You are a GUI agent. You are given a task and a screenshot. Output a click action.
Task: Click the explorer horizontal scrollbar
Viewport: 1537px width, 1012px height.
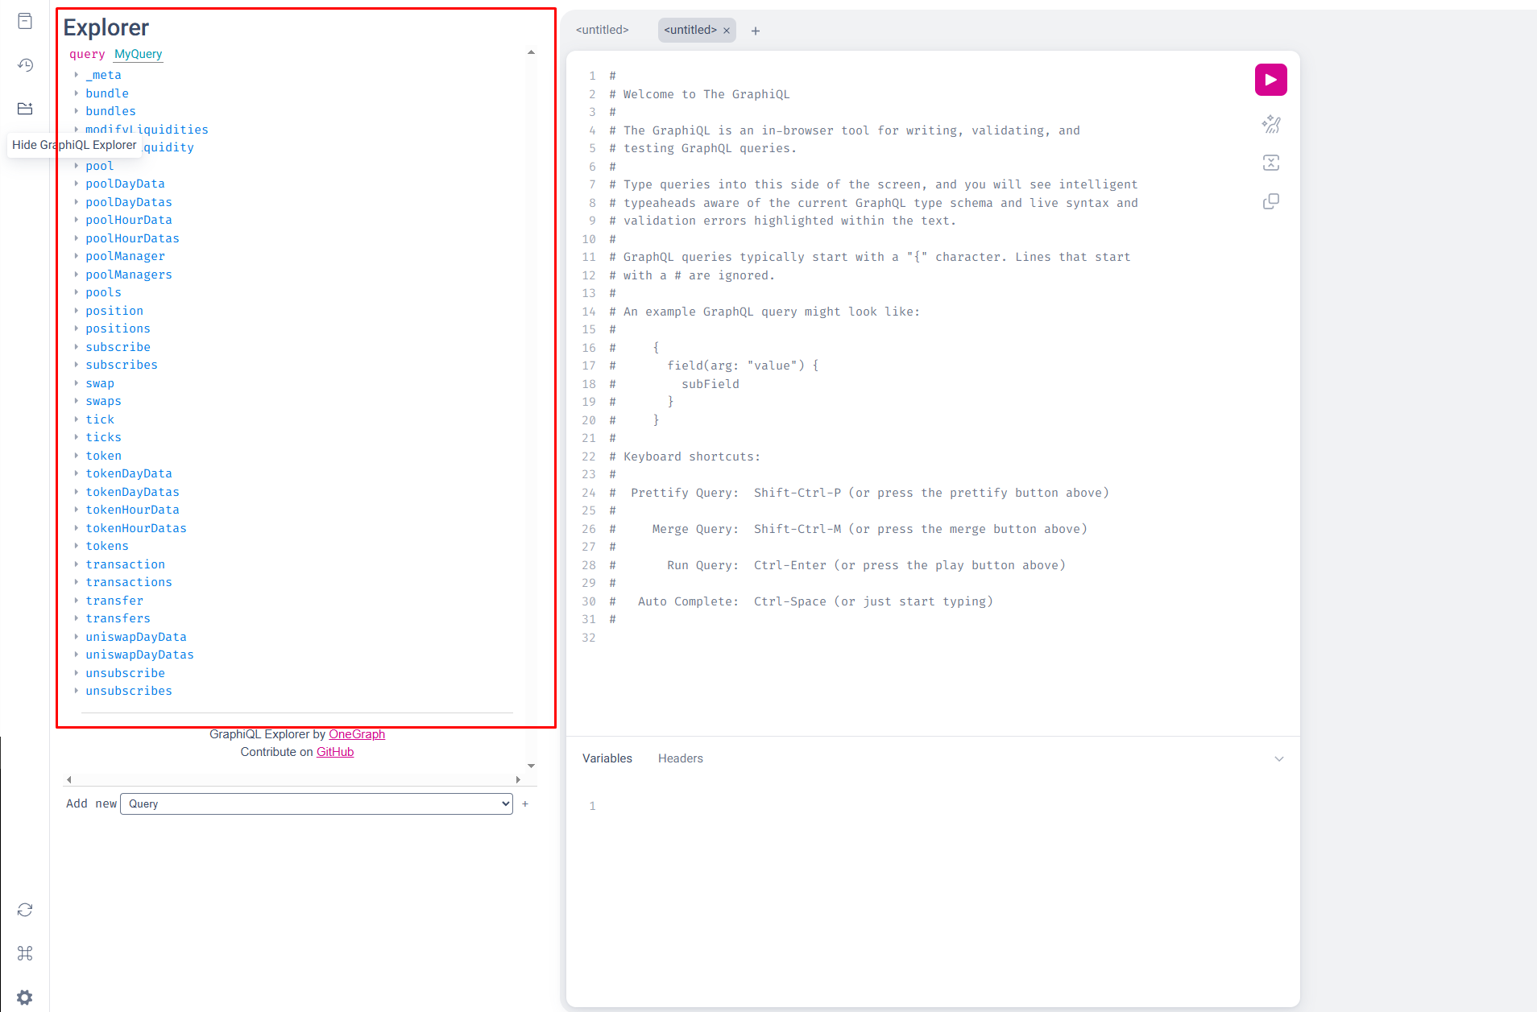click(293, 779)
